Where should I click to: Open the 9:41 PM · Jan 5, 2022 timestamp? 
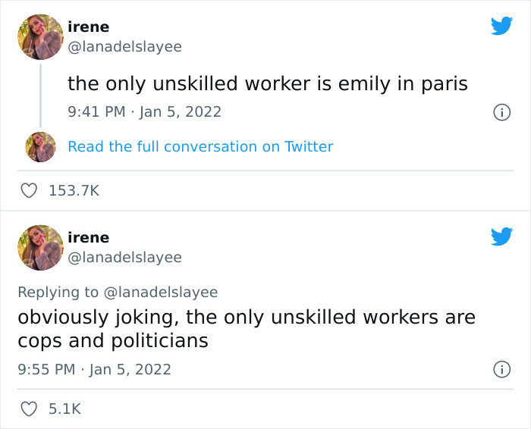145,112
